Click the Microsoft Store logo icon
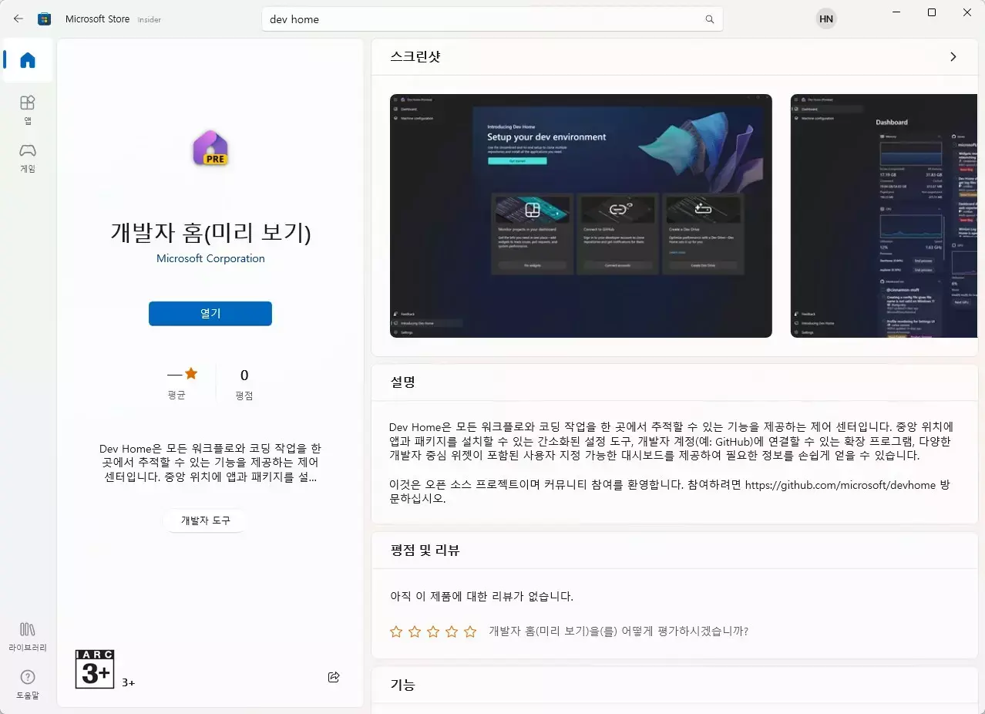 tap(44, 19)
